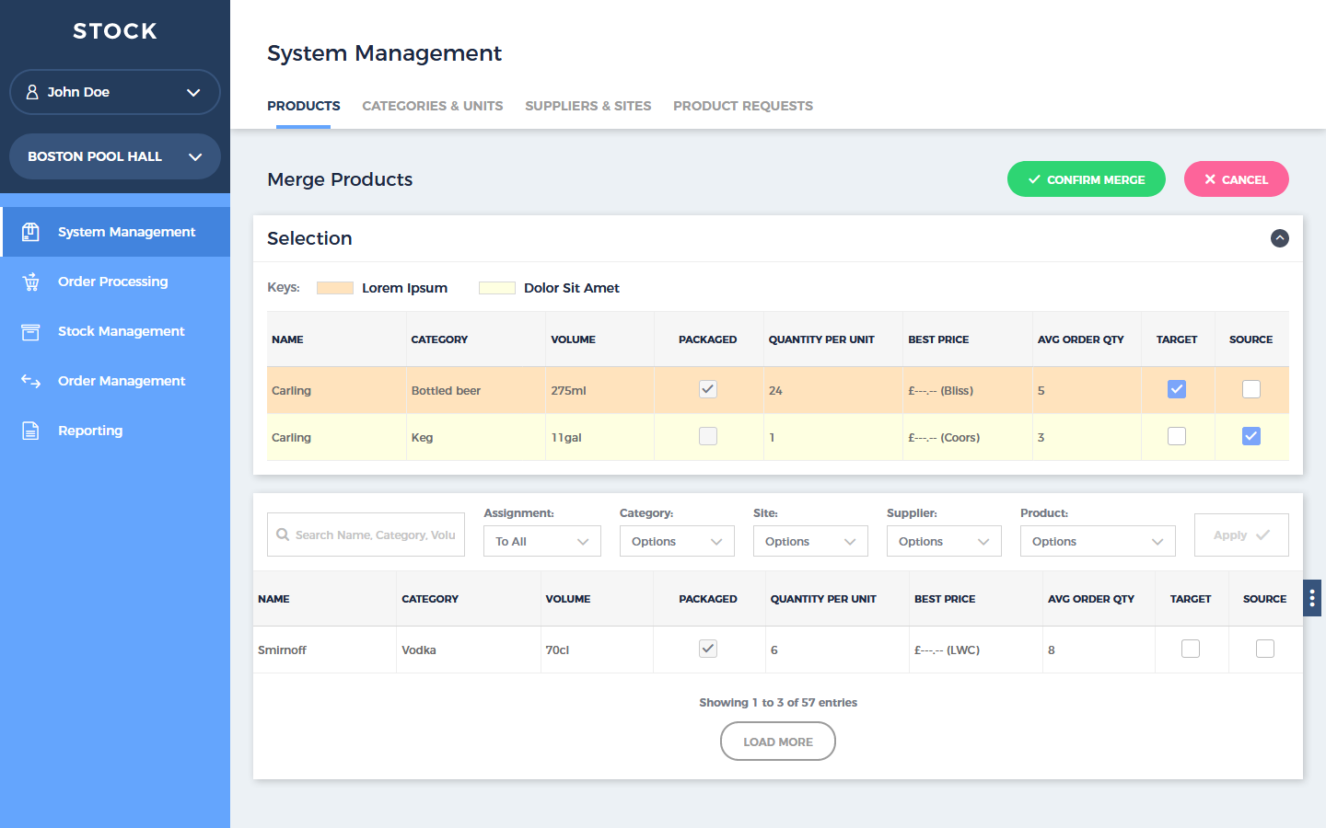Open the Suppliers & Sites tab
The width and height of the screenshot is (1326, 828).
point(587,106)
